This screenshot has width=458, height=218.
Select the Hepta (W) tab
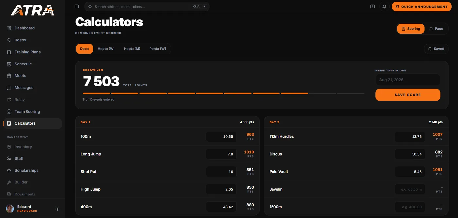(x=106, y=49)
